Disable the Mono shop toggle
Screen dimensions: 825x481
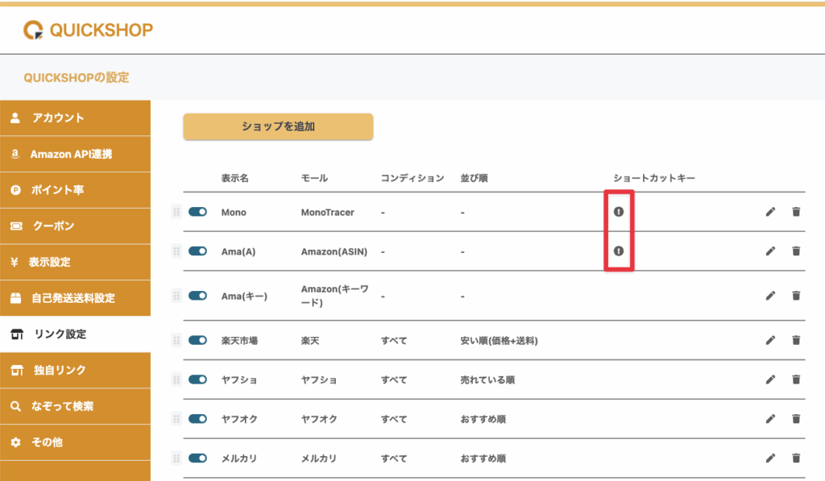(198, 212)
